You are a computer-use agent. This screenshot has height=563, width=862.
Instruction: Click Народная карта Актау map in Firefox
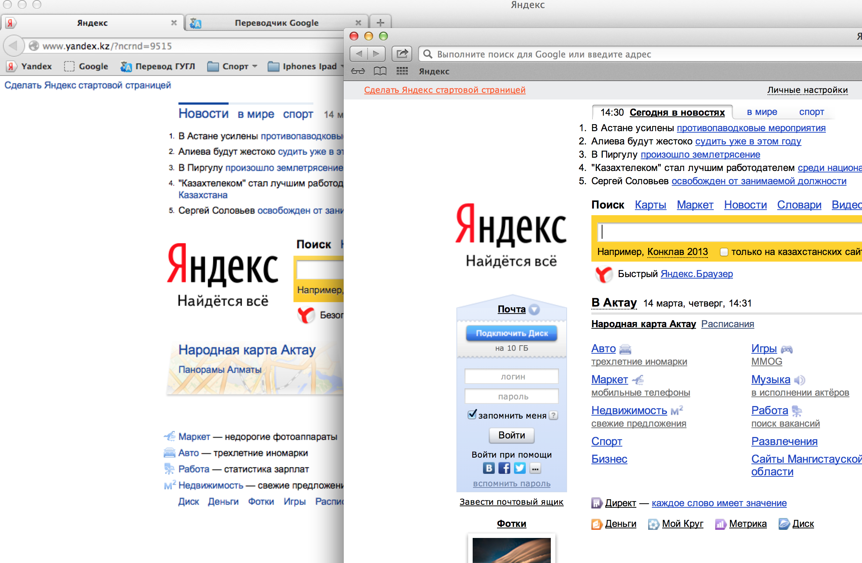tap(255, 368)
